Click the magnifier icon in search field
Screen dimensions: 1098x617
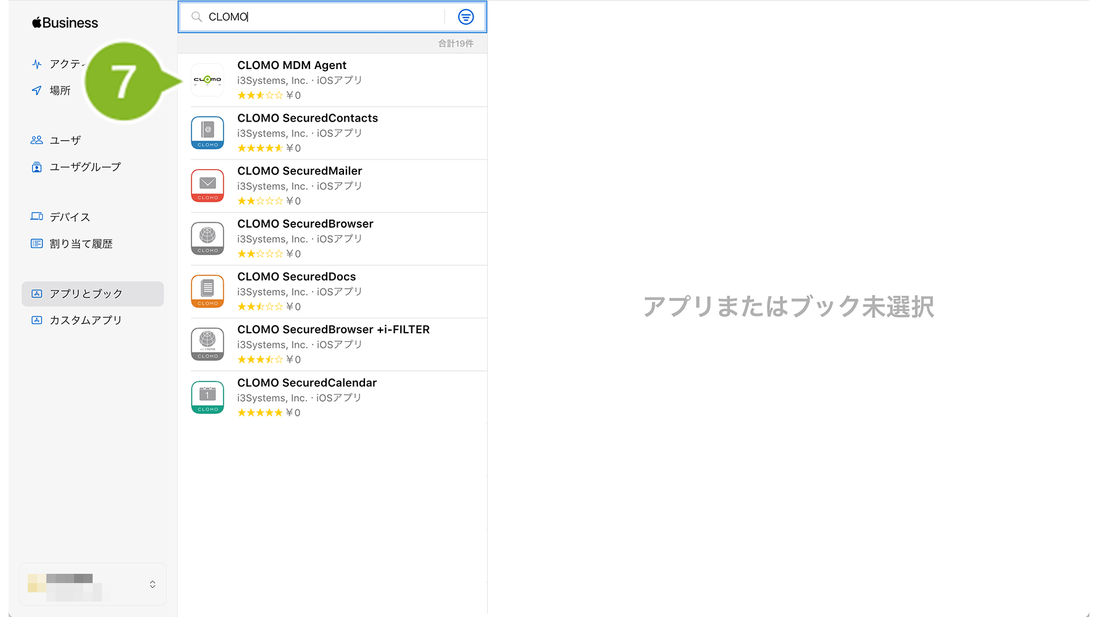[196, 17]
